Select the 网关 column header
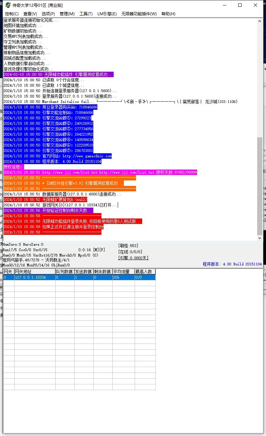The height and width of the screenshot is (436, 266). 8,272
